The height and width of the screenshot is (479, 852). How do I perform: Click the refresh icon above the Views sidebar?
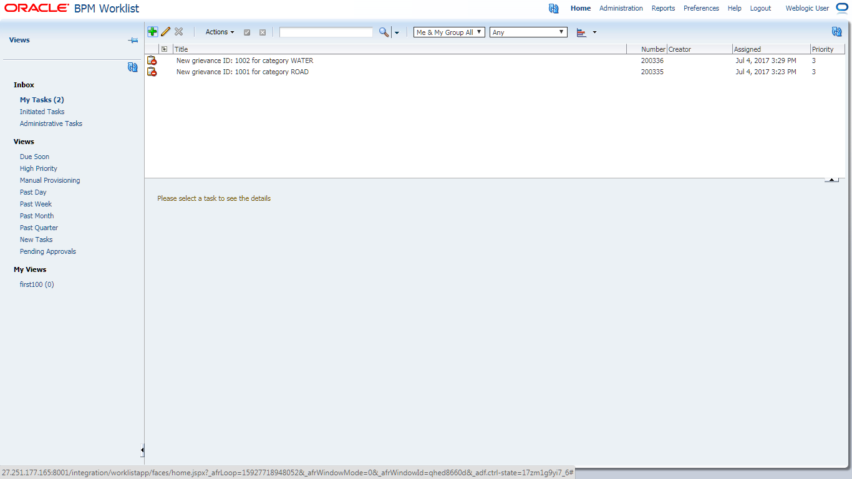[132, 67]
